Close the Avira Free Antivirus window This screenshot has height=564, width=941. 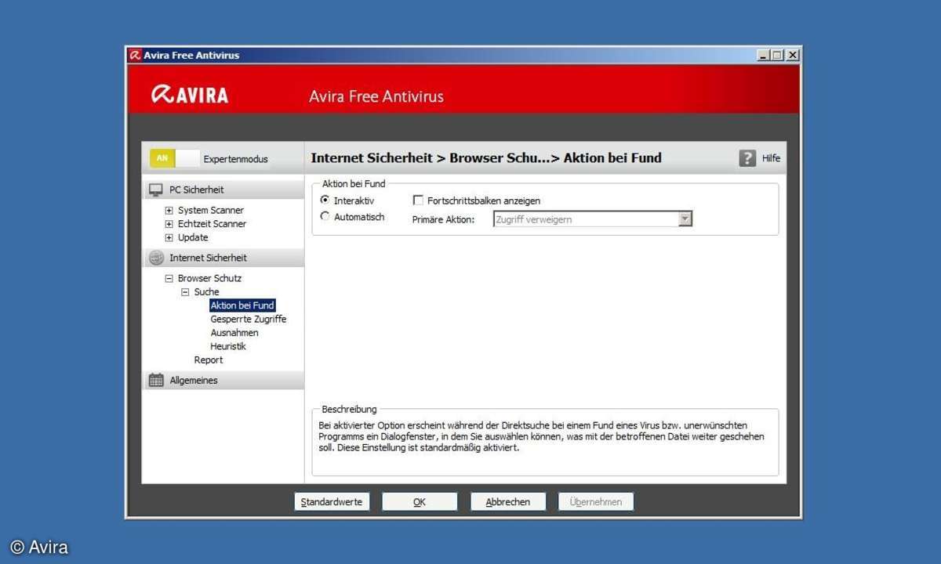pyautogui.click(x=793, y=55)
